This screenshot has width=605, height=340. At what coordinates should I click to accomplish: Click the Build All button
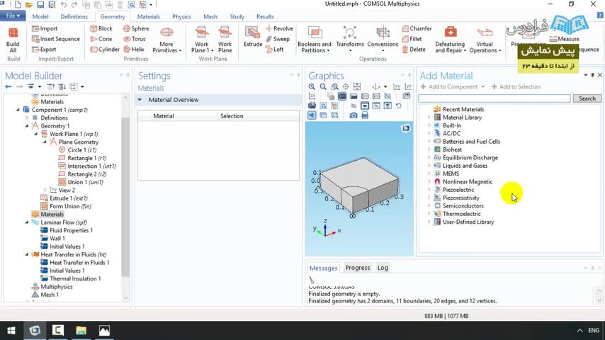click(x=13, y=40)
